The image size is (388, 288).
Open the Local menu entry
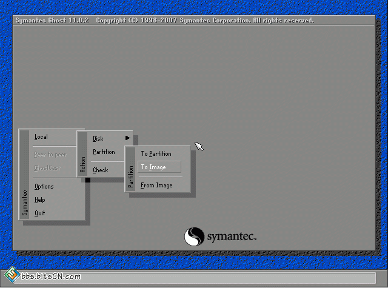41,137
